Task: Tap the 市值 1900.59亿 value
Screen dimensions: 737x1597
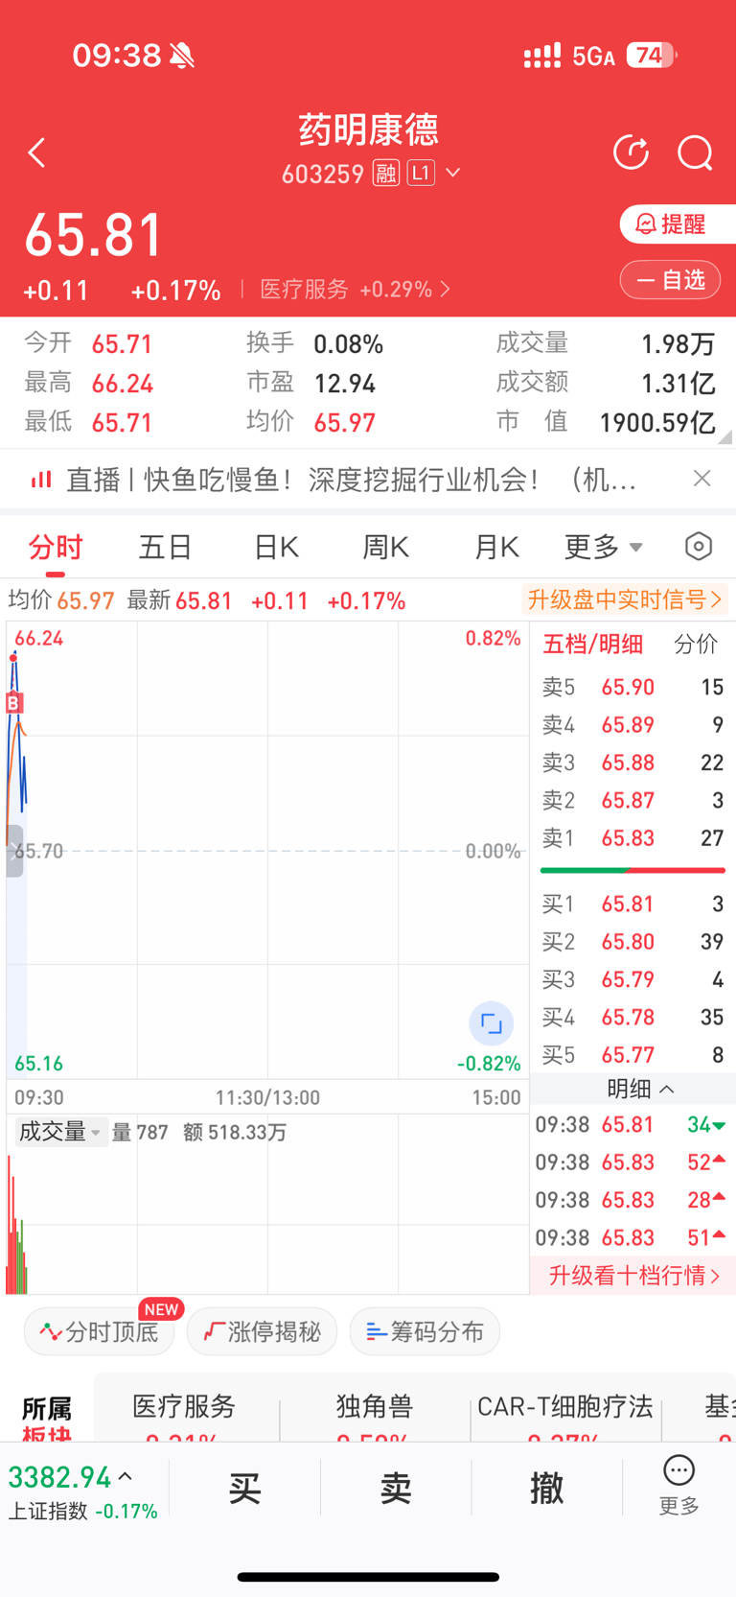Action: 656,423
